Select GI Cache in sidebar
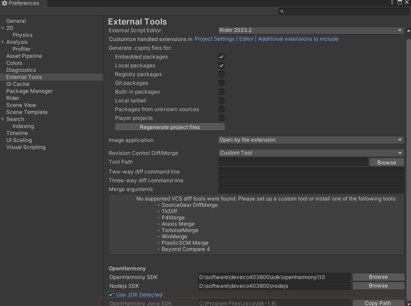The height and width of the screenshot is (306, 411). 18,84
